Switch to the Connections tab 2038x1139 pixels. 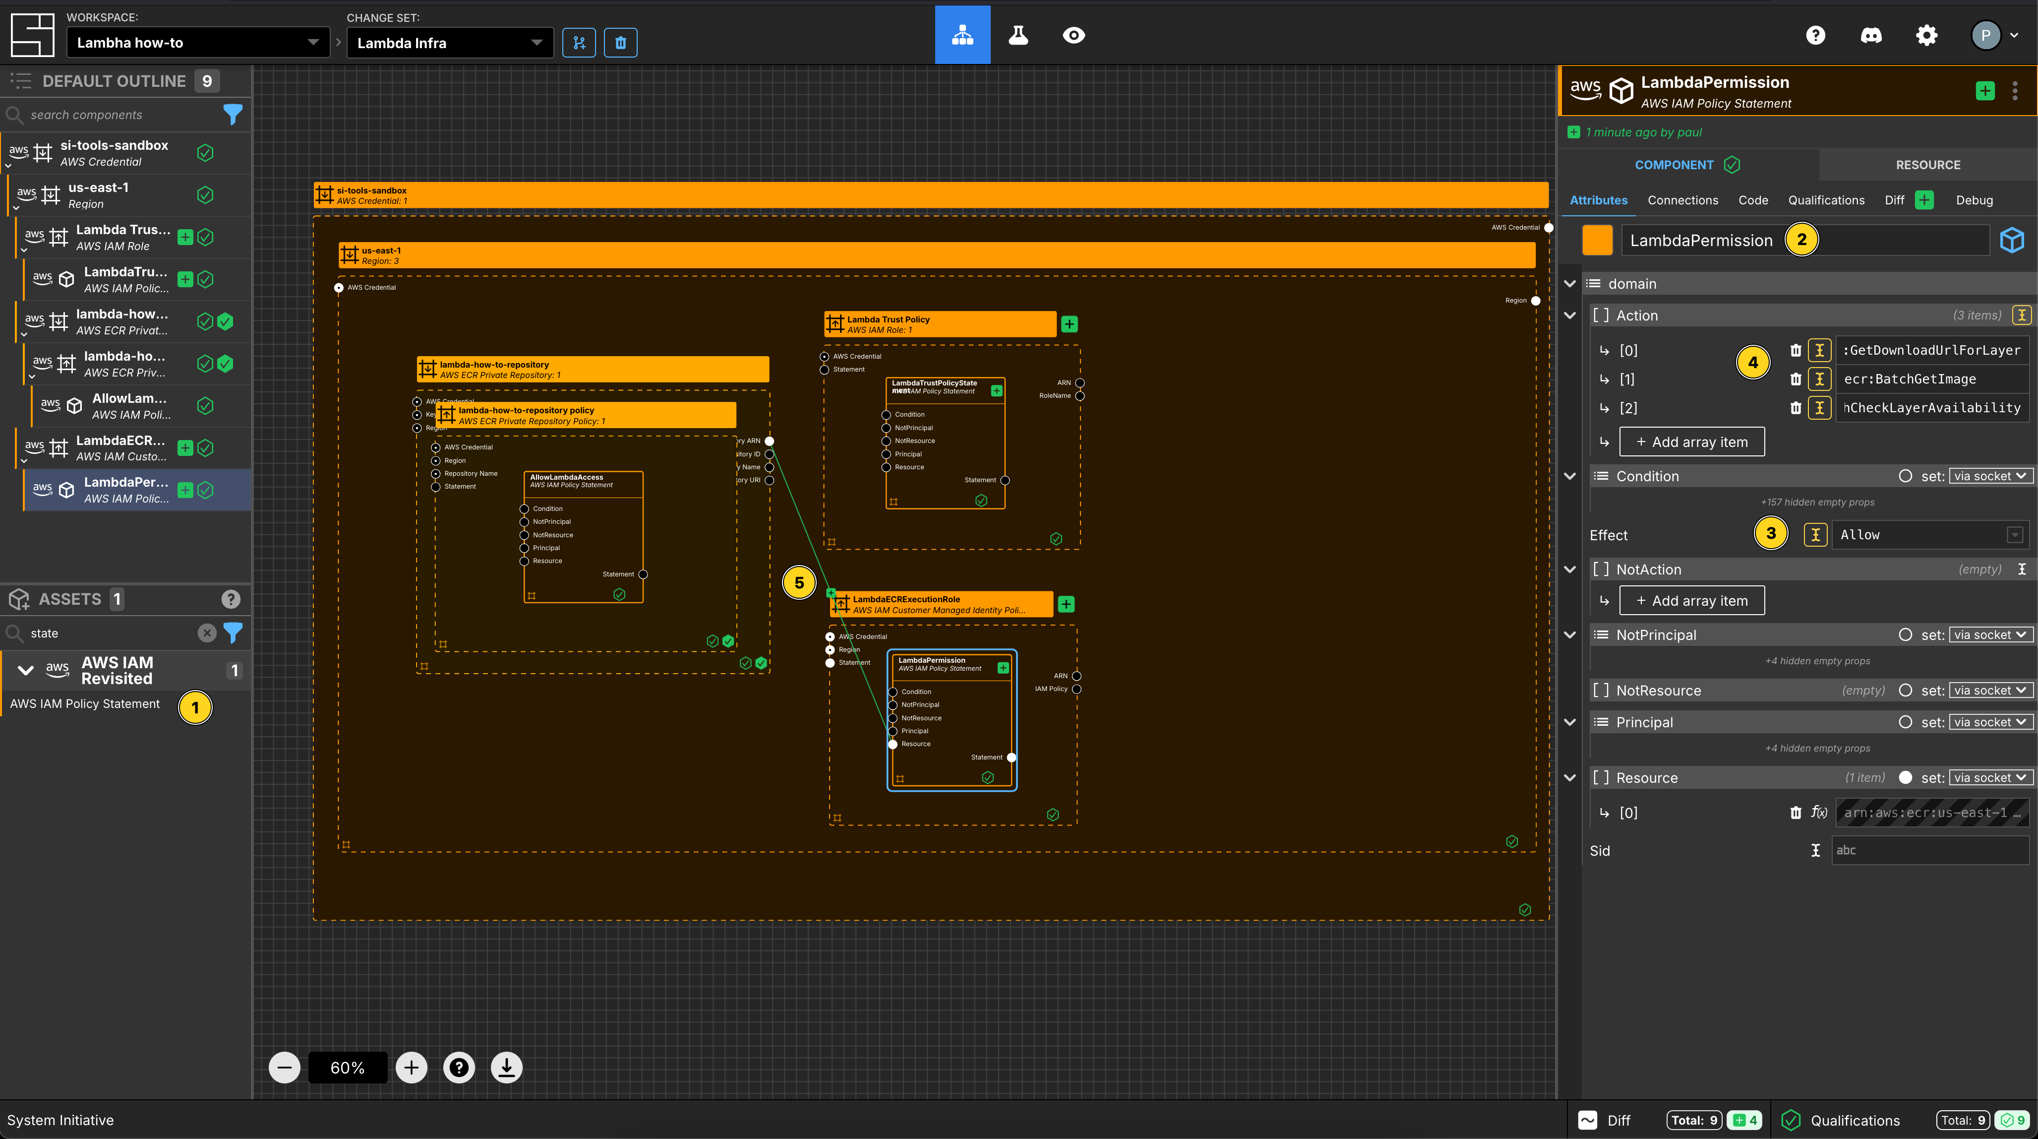point(1683,200)
